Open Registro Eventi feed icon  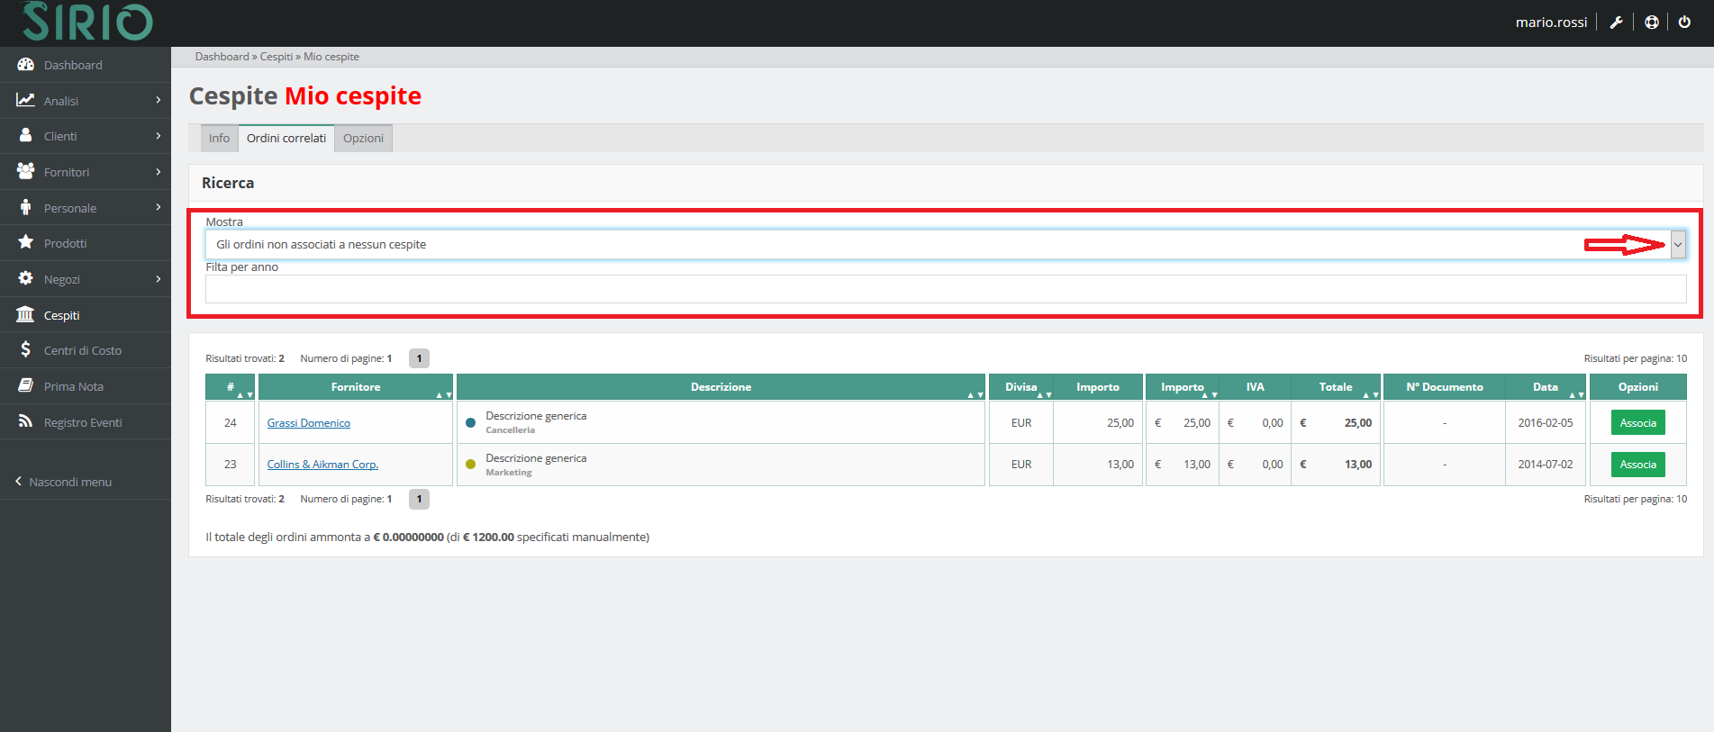coord(26,421)
